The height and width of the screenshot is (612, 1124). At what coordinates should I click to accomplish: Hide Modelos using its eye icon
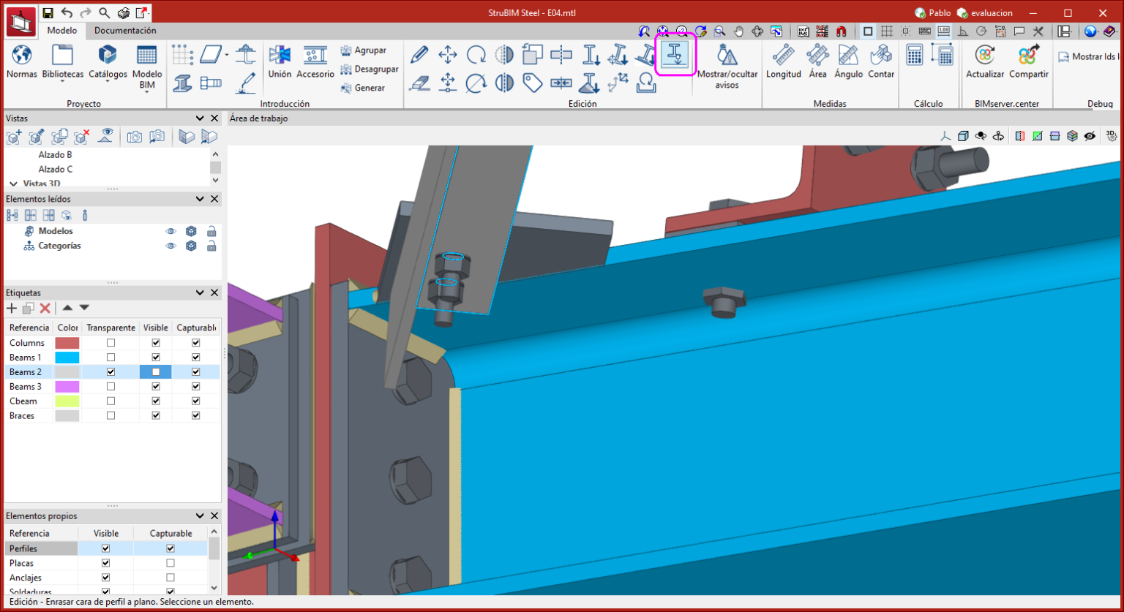click(171, 231)
